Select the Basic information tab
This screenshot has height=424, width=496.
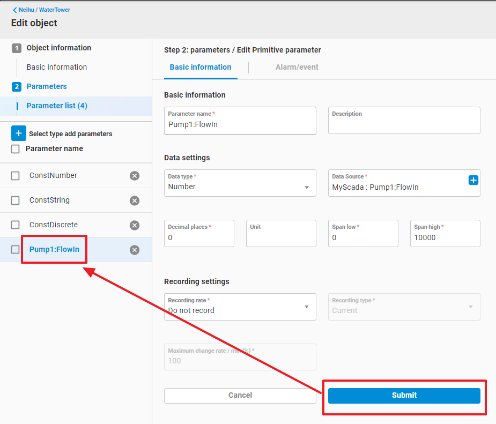click(201, 67)
